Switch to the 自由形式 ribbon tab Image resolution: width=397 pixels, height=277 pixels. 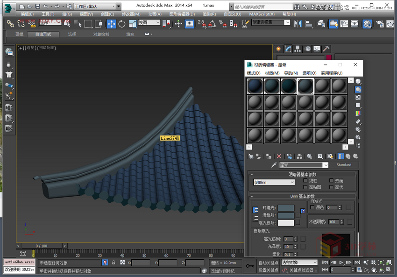coord(42,34)
